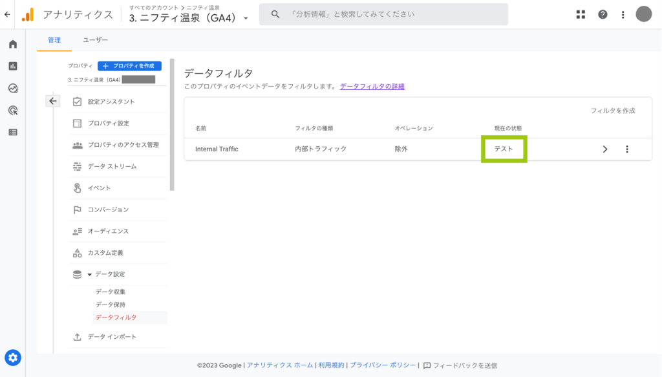
Task: Open property selector dropdown arrow
Action: click(246, 19)
